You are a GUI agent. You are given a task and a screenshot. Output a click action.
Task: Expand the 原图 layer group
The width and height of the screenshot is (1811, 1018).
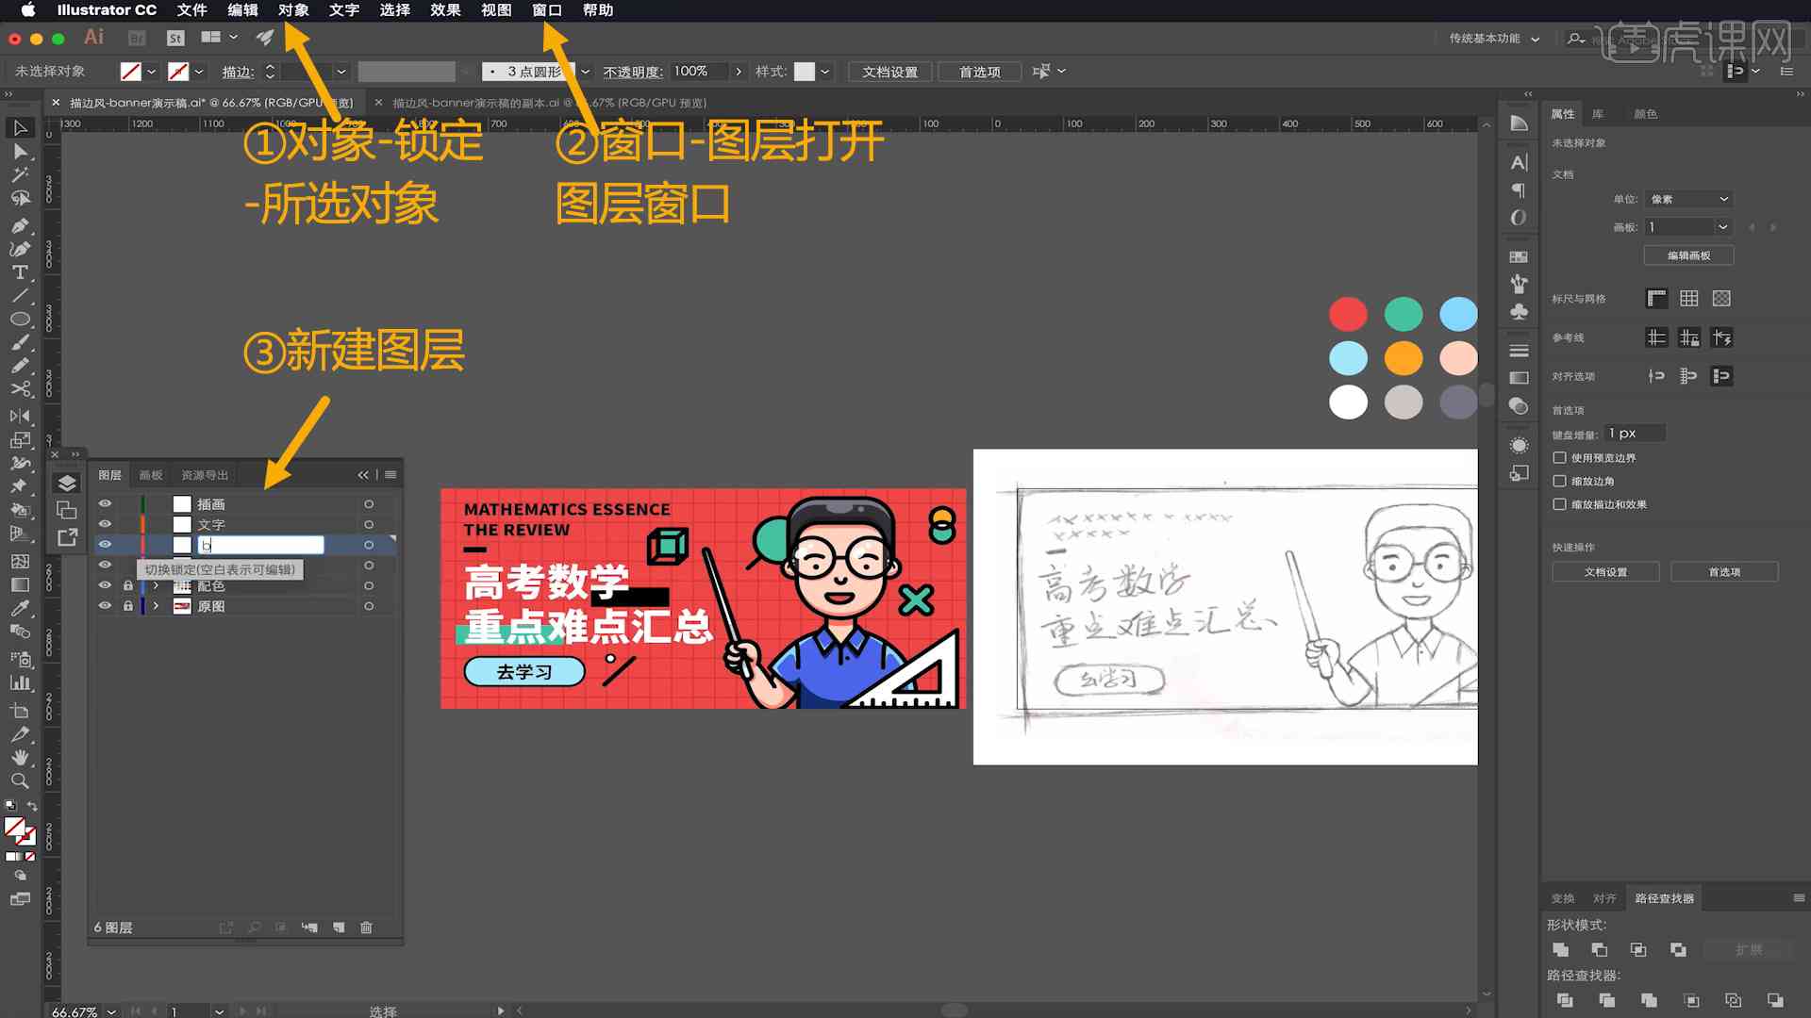(x=155, y=605)
